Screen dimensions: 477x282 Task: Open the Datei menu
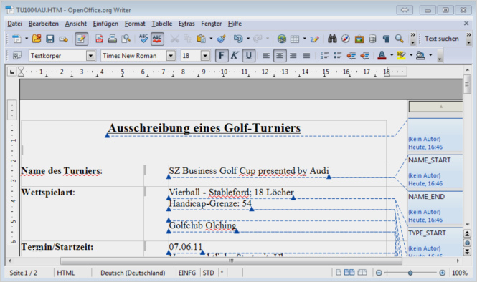tap(14, 24)
